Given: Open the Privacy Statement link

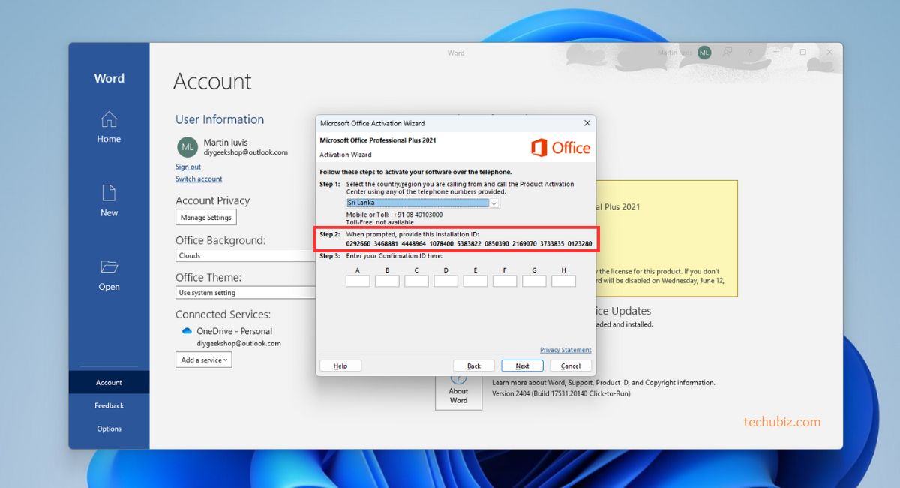Looking at the screenshot, I should click(565, 350).
